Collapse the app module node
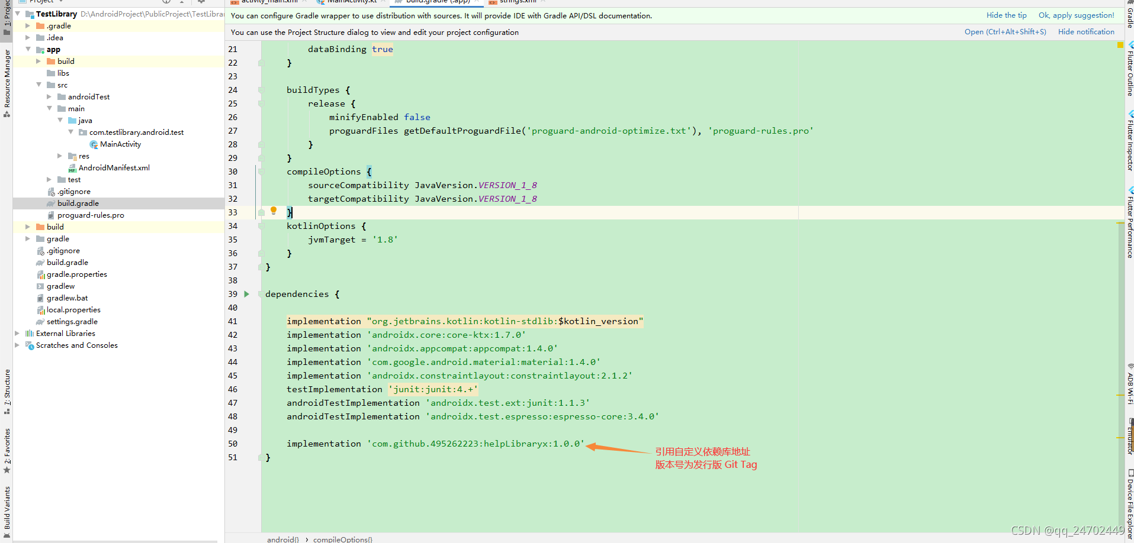This screenshot has height=543, width=1134. point(27,49)
